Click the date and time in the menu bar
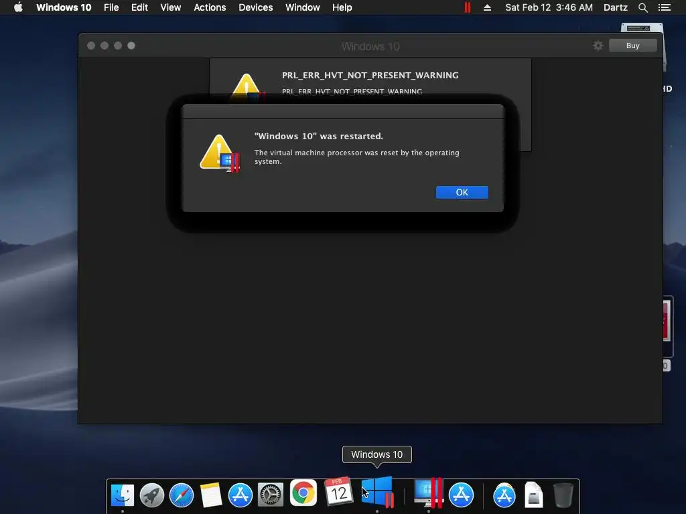This screenshot has width=686, height=514. point(549,7)
